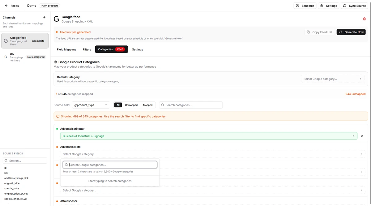Open the Source field g:product_type dropdown
Screen dimensions: 371x206
91,105
